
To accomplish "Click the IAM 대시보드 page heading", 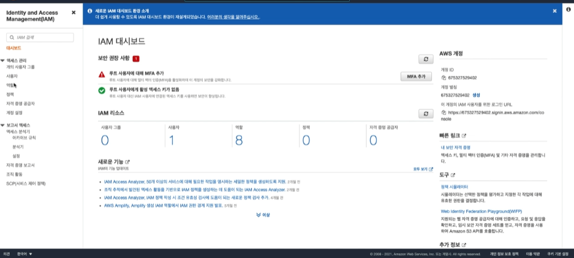I will (x=121, y=42).
